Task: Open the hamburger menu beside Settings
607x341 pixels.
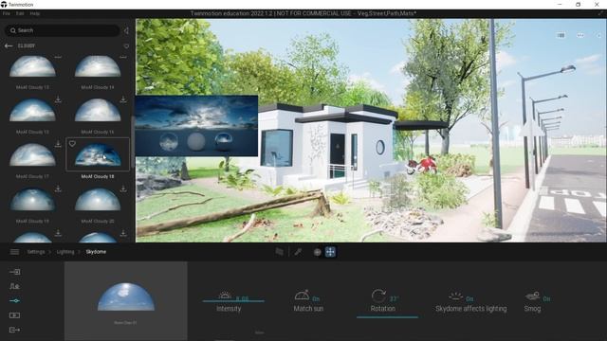Action: [x=15, y=252]
